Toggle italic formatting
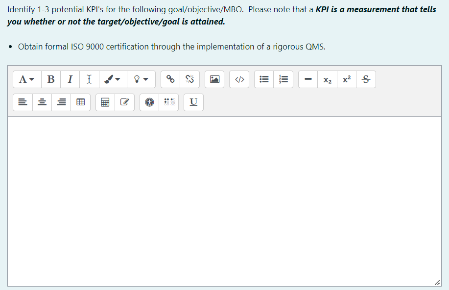The width and height of the screenshot is (449, 290). [x=70, y=79]
